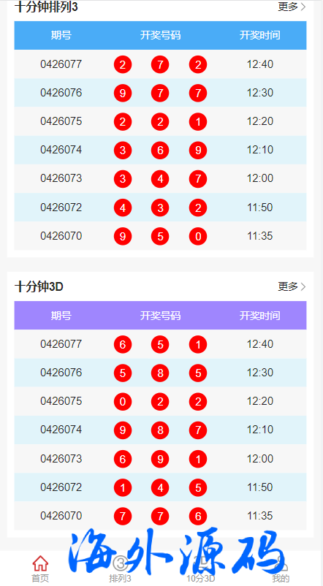Click first ball 6 in 3D 0426077
This screenshot has width=323, height=586.
coord(123,344)
